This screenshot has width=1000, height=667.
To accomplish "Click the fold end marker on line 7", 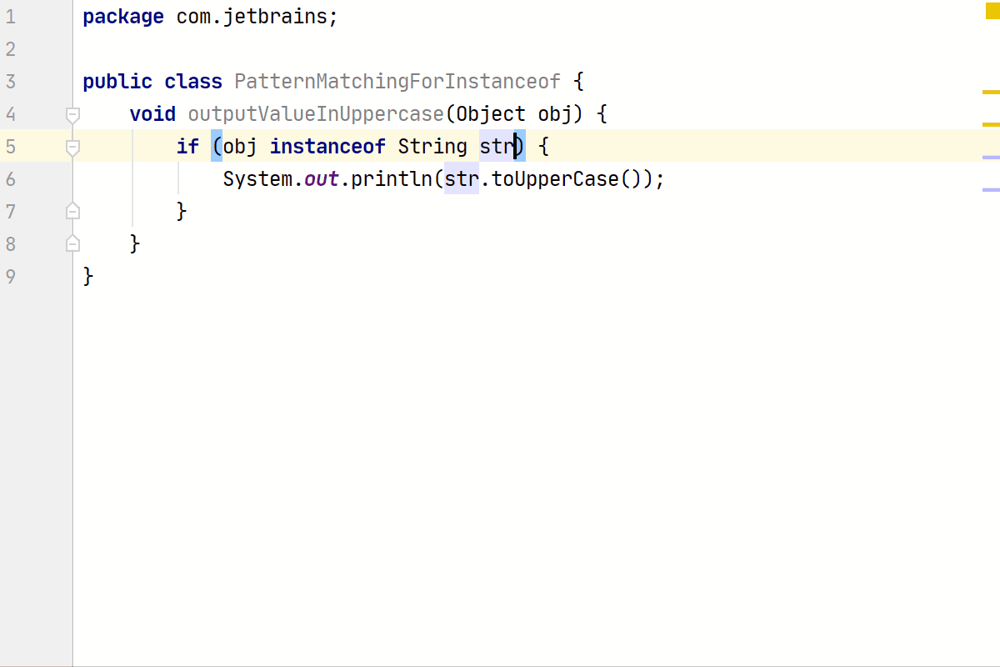I will click(72, 211).
